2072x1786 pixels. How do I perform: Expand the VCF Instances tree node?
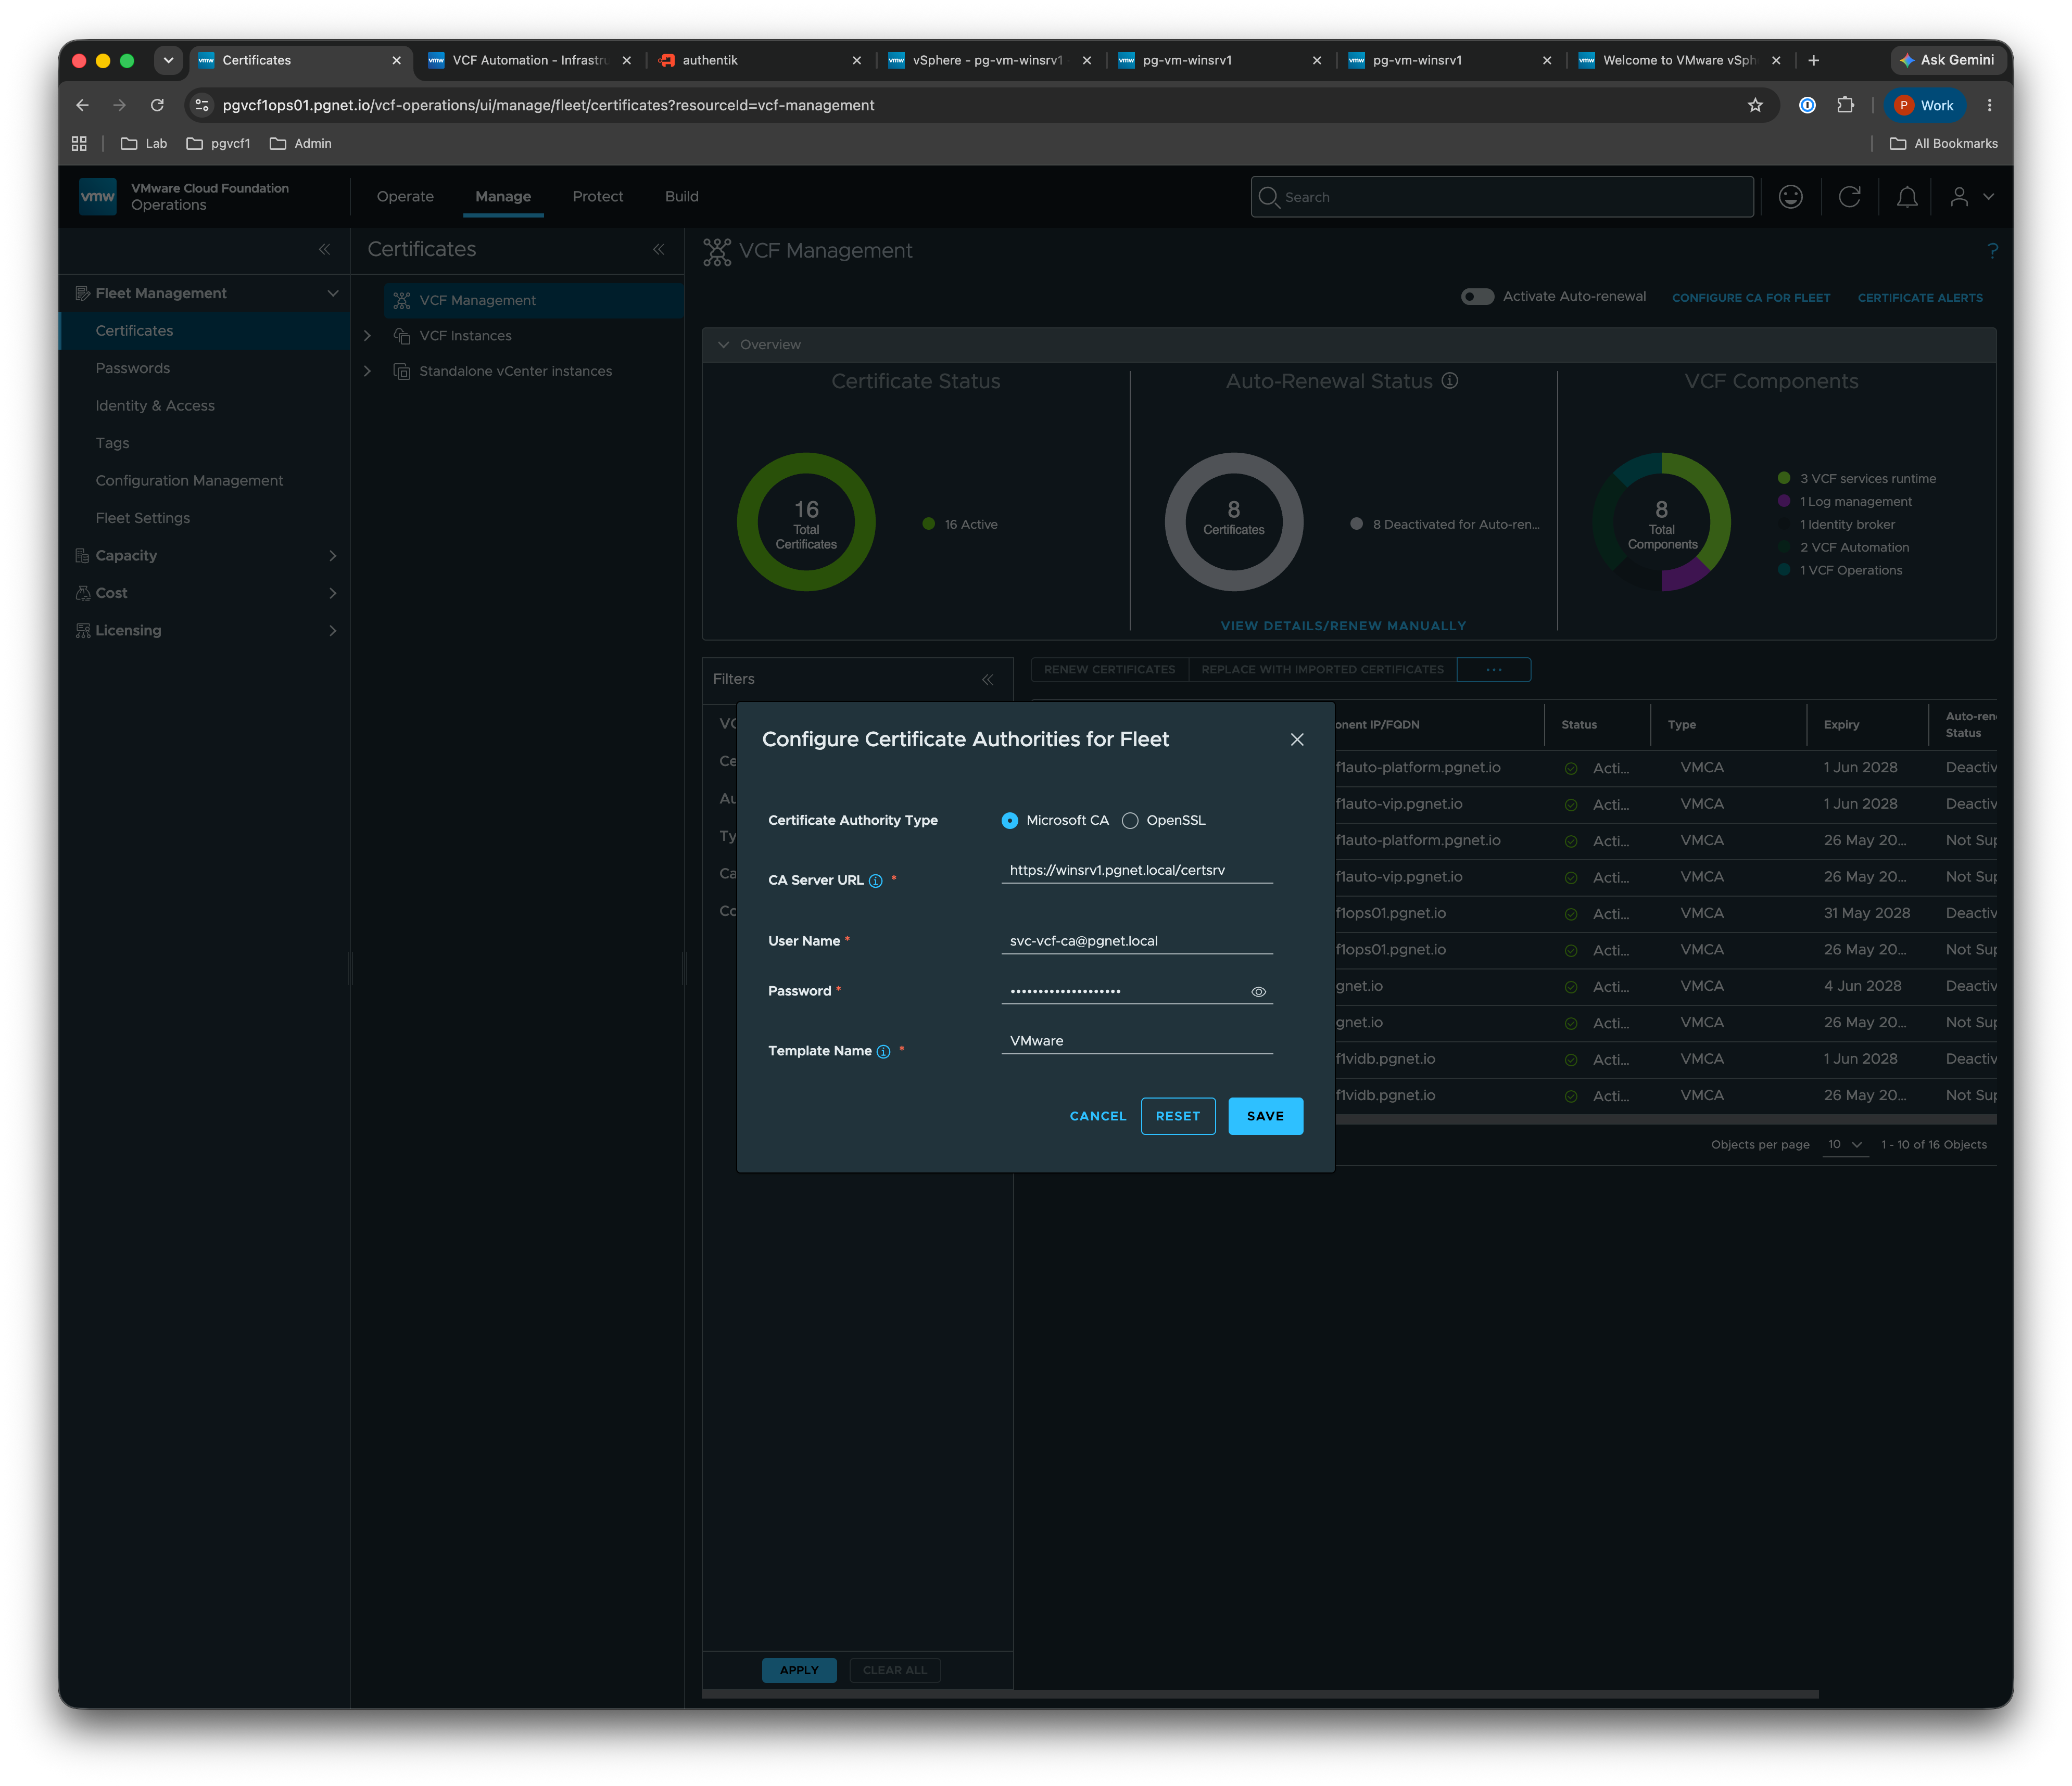(367, 336)
